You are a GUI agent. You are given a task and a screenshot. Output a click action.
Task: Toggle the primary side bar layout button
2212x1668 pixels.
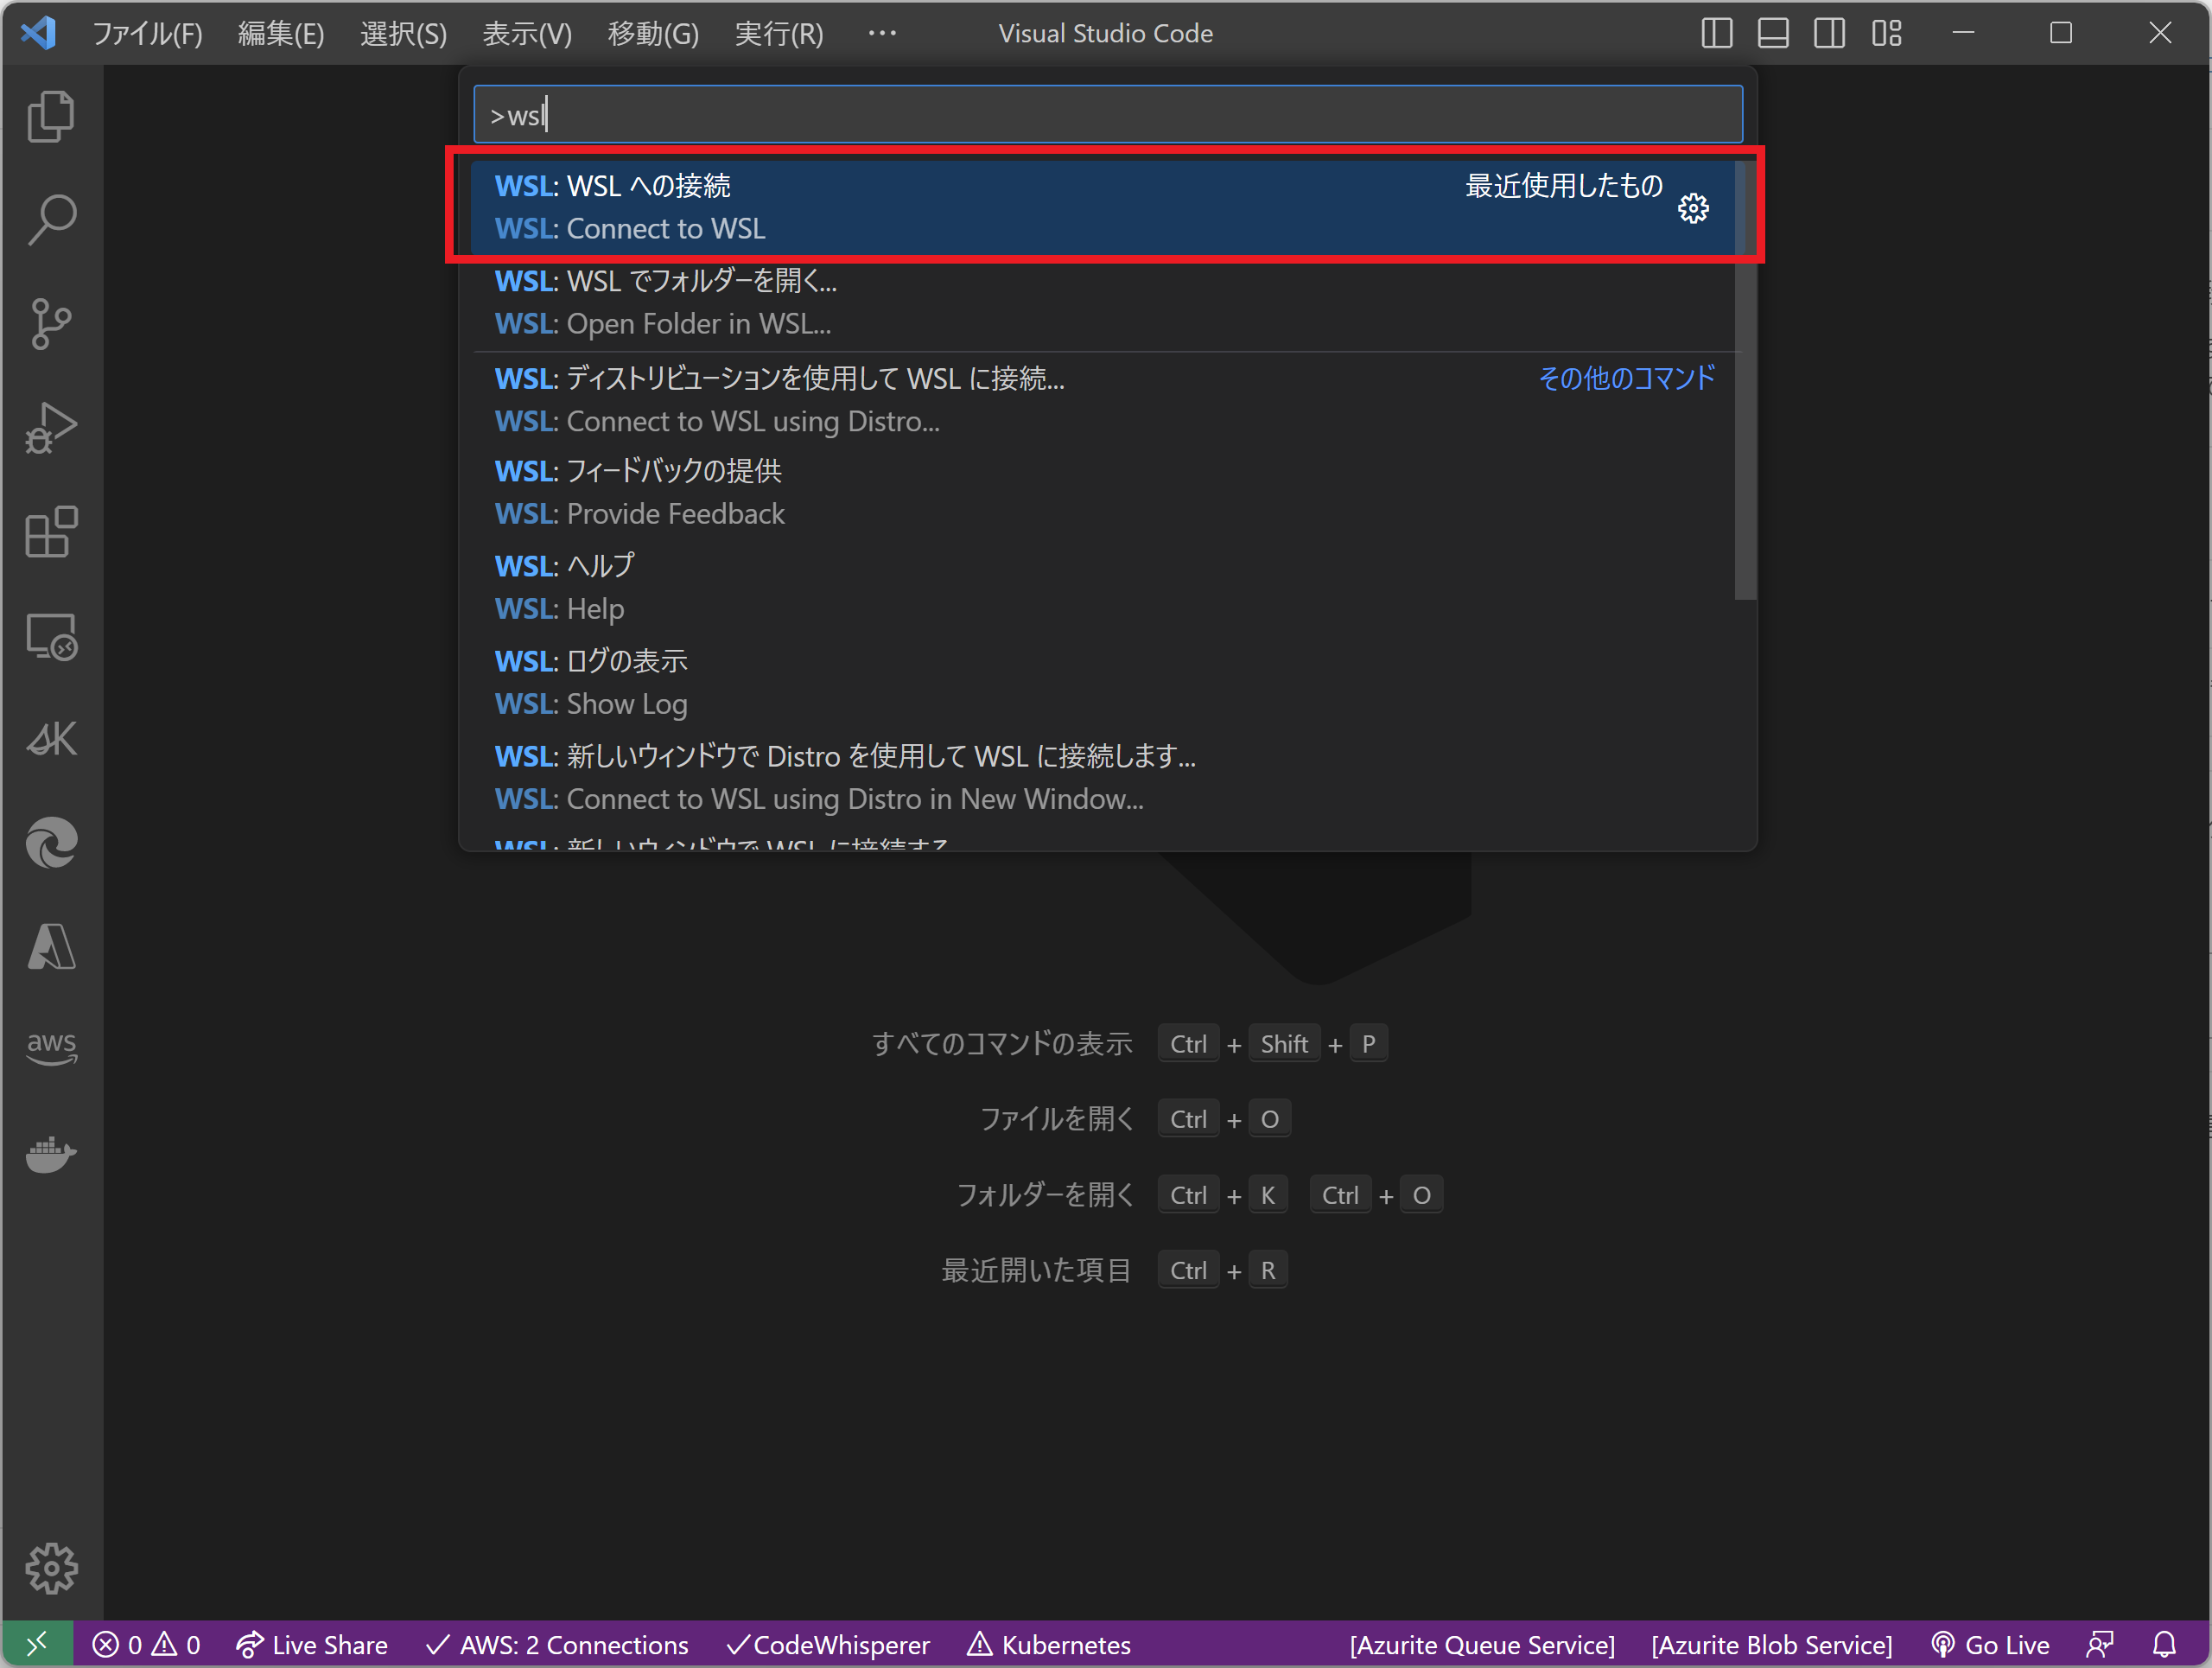(x=1716, y=33)
